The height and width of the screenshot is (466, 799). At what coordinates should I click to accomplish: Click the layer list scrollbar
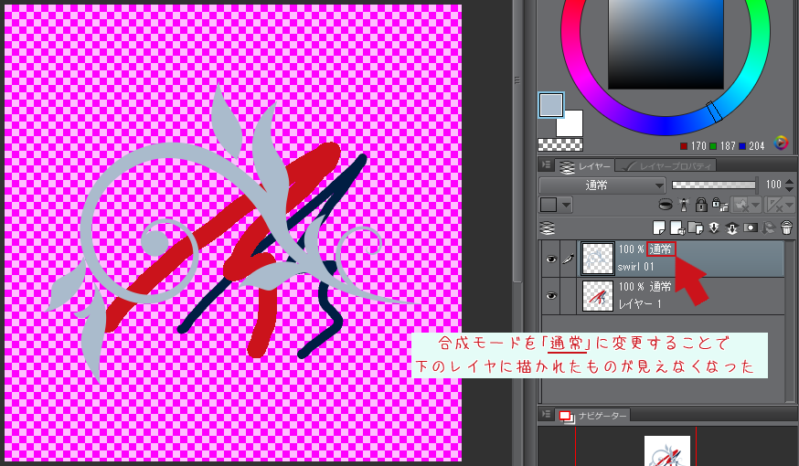[791, 322]
